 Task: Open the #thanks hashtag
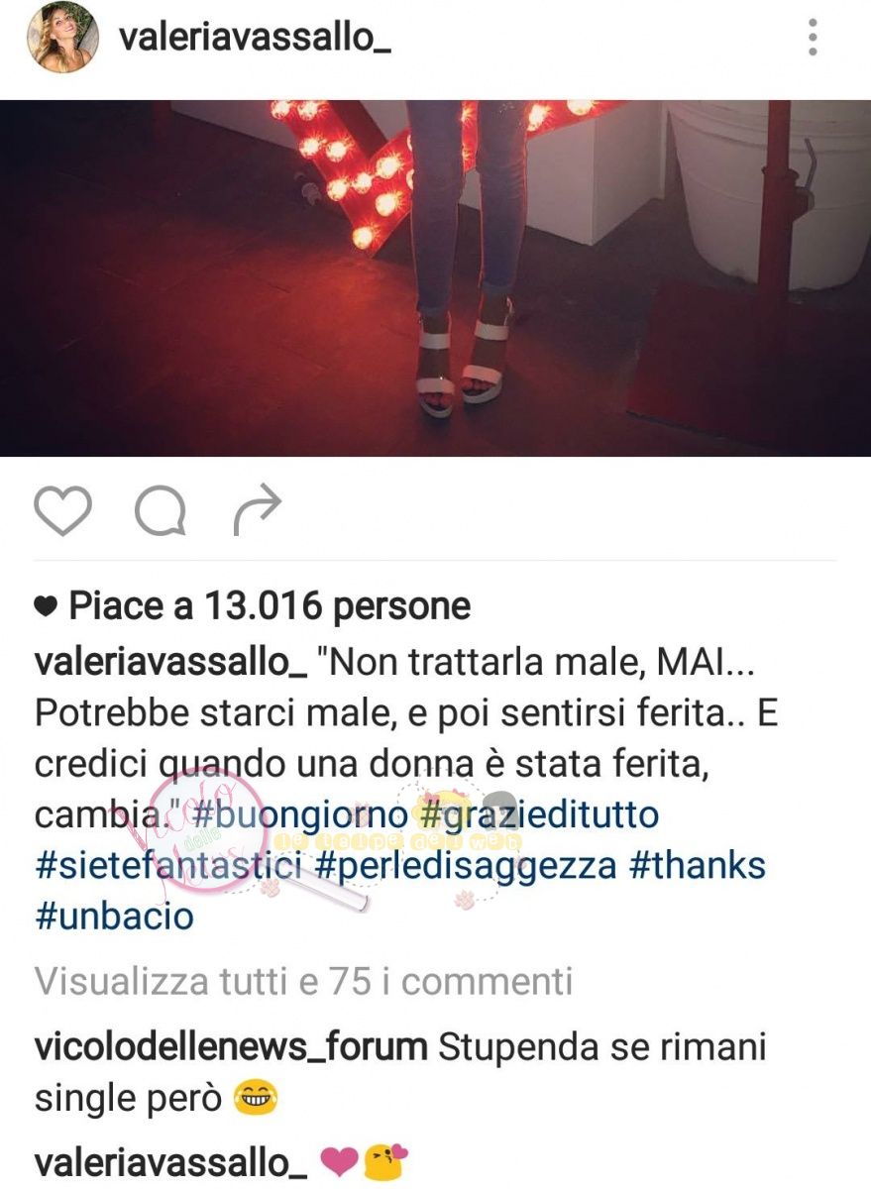pyautogui.click(x=698, y=866)
